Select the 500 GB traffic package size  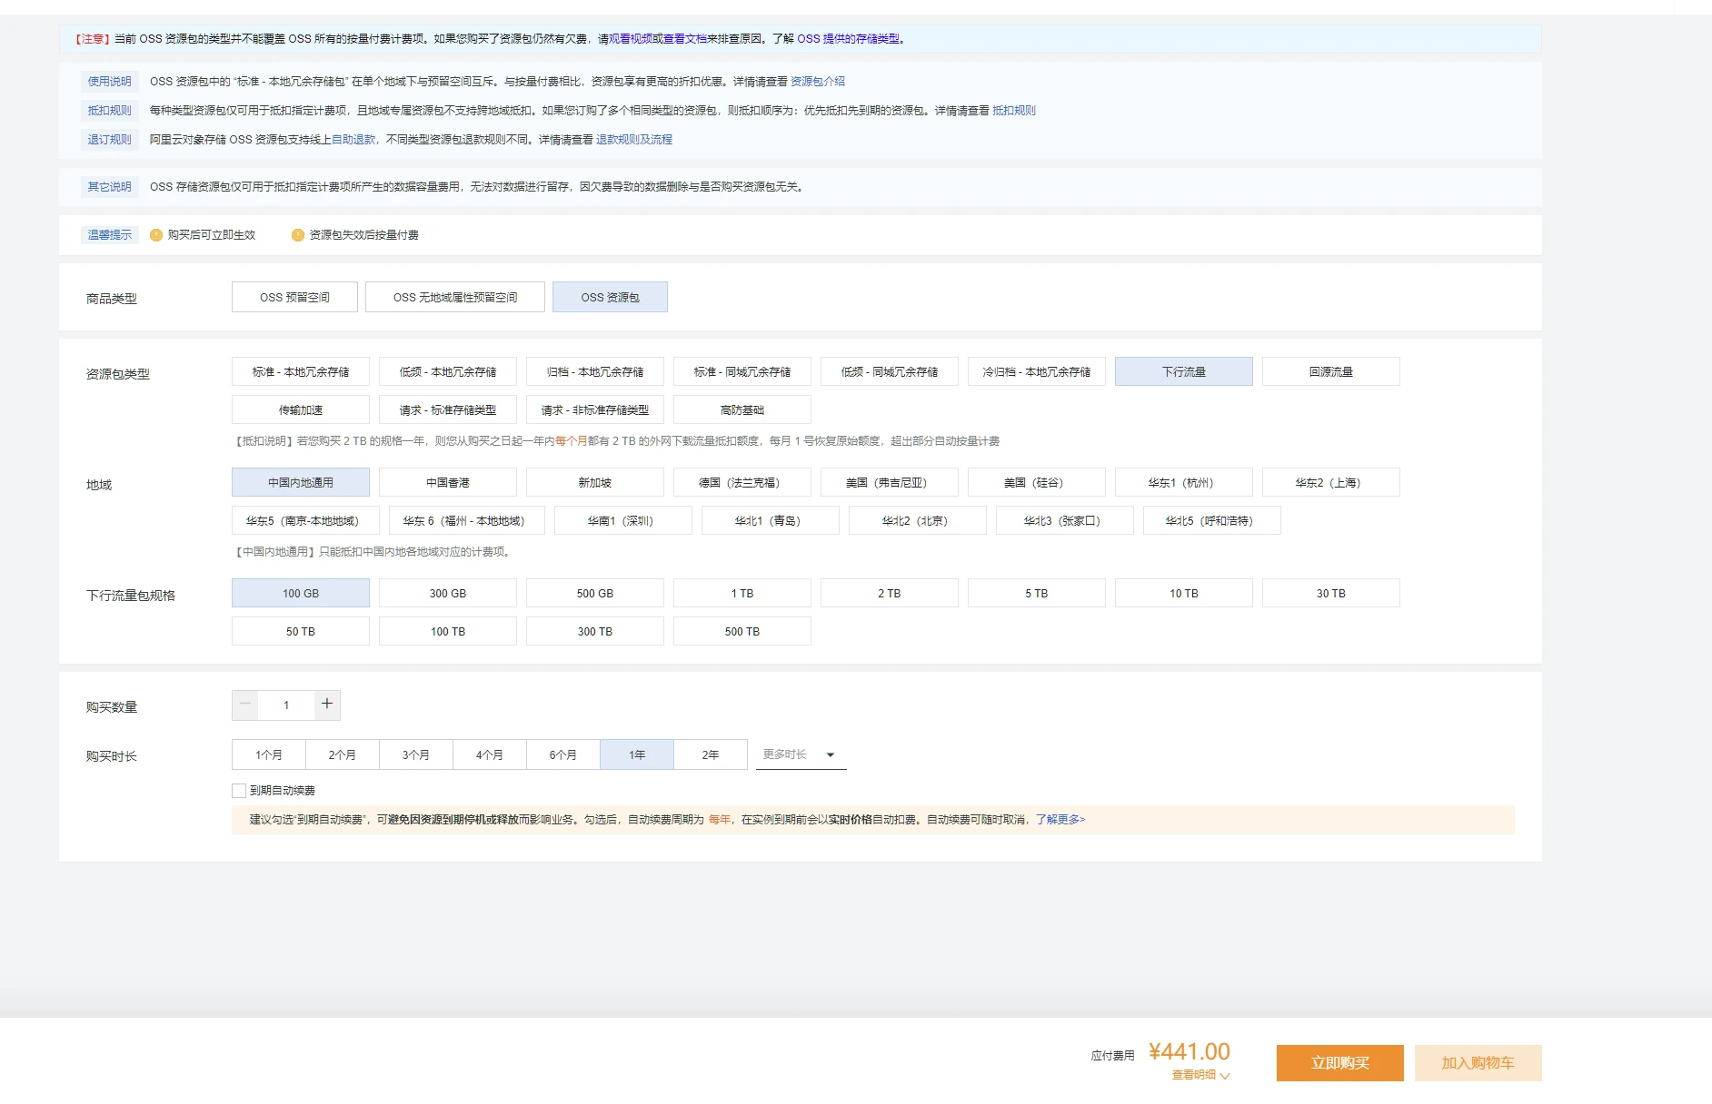tap(594, 594)
